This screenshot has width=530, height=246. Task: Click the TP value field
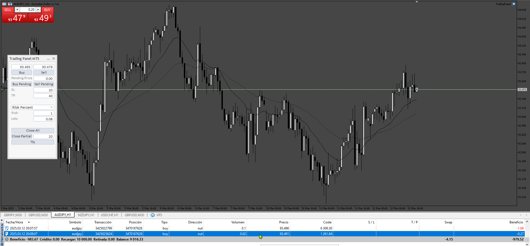click(44, 96)
